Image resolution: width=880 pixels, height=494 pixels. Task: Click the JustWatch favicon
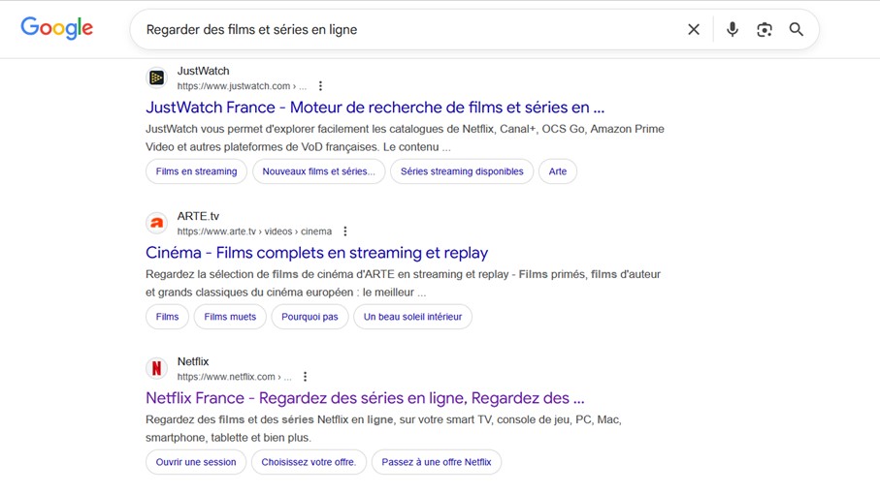(x=156, y=78)
